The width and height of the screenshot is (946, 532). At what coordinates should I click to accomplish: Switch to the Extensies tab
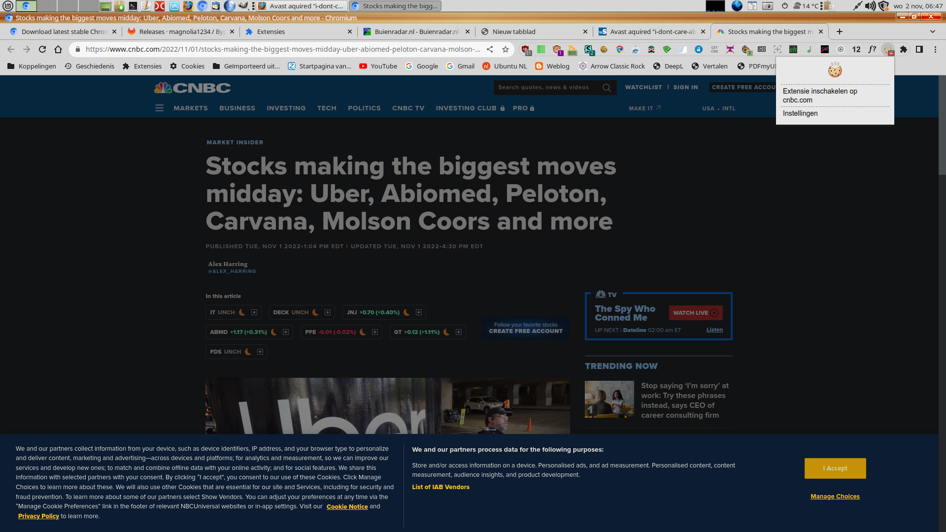point(299,32)
